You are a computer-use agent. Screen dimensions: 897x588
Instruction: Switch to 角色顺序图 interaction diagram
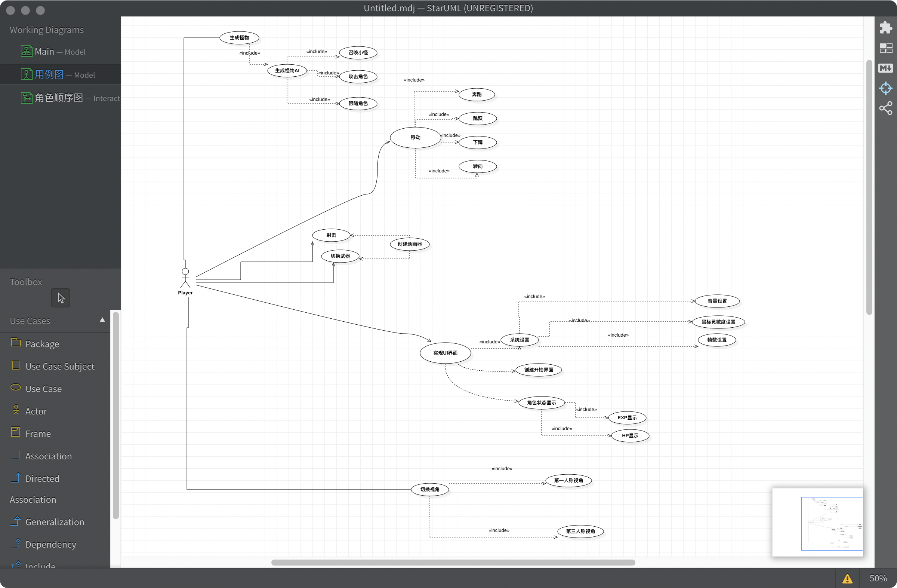[x=59, y=98]
